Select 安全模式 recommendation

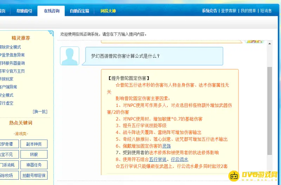[7, 95]
